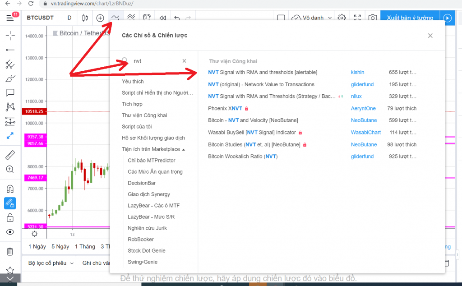Click the bar replay icon

click(162, 18)
